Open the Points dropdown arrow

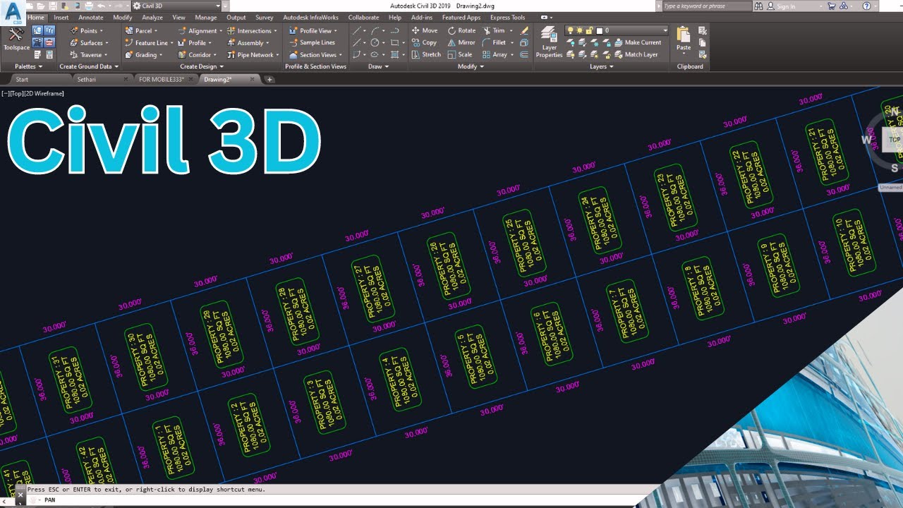(x=102, y=31)
